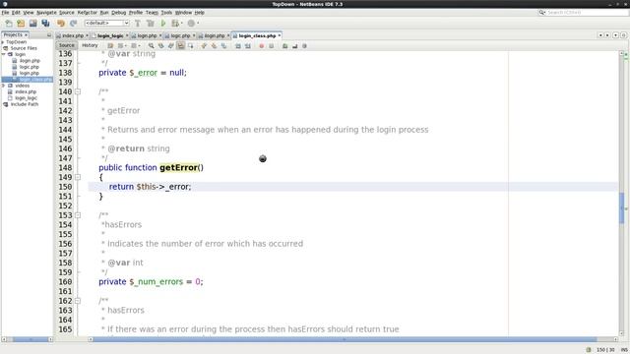Open the Navigate menu
630x354 pixels.
tap(46, 13)
